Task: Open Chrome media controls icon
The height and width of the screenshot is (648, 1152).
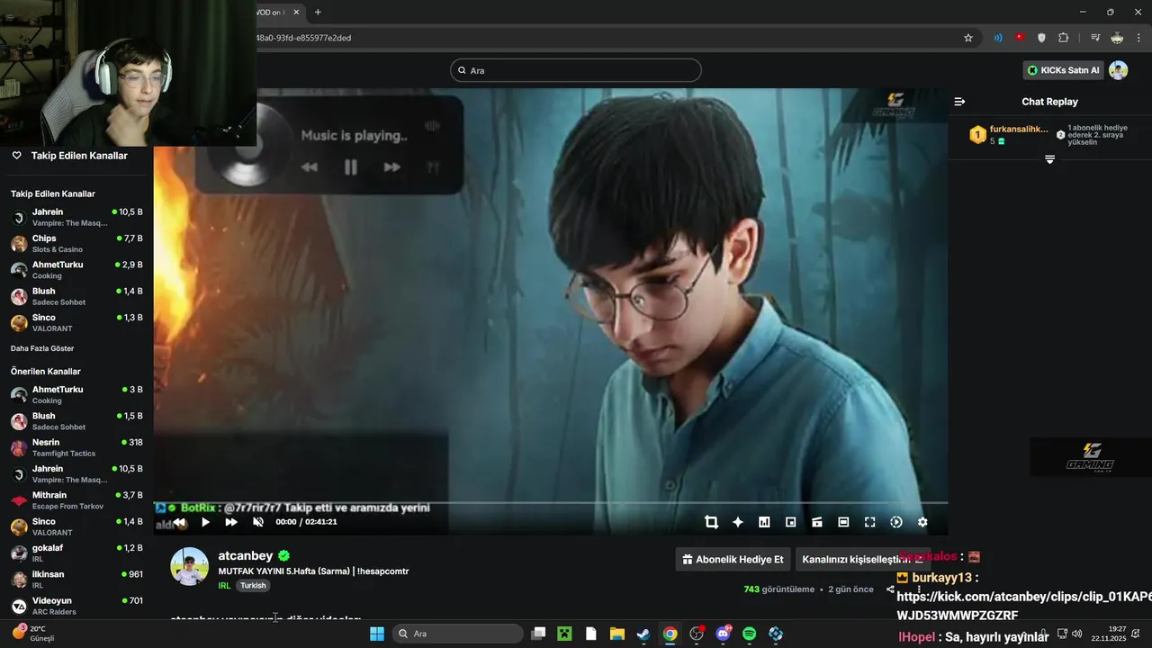Action: [1095, 38]
